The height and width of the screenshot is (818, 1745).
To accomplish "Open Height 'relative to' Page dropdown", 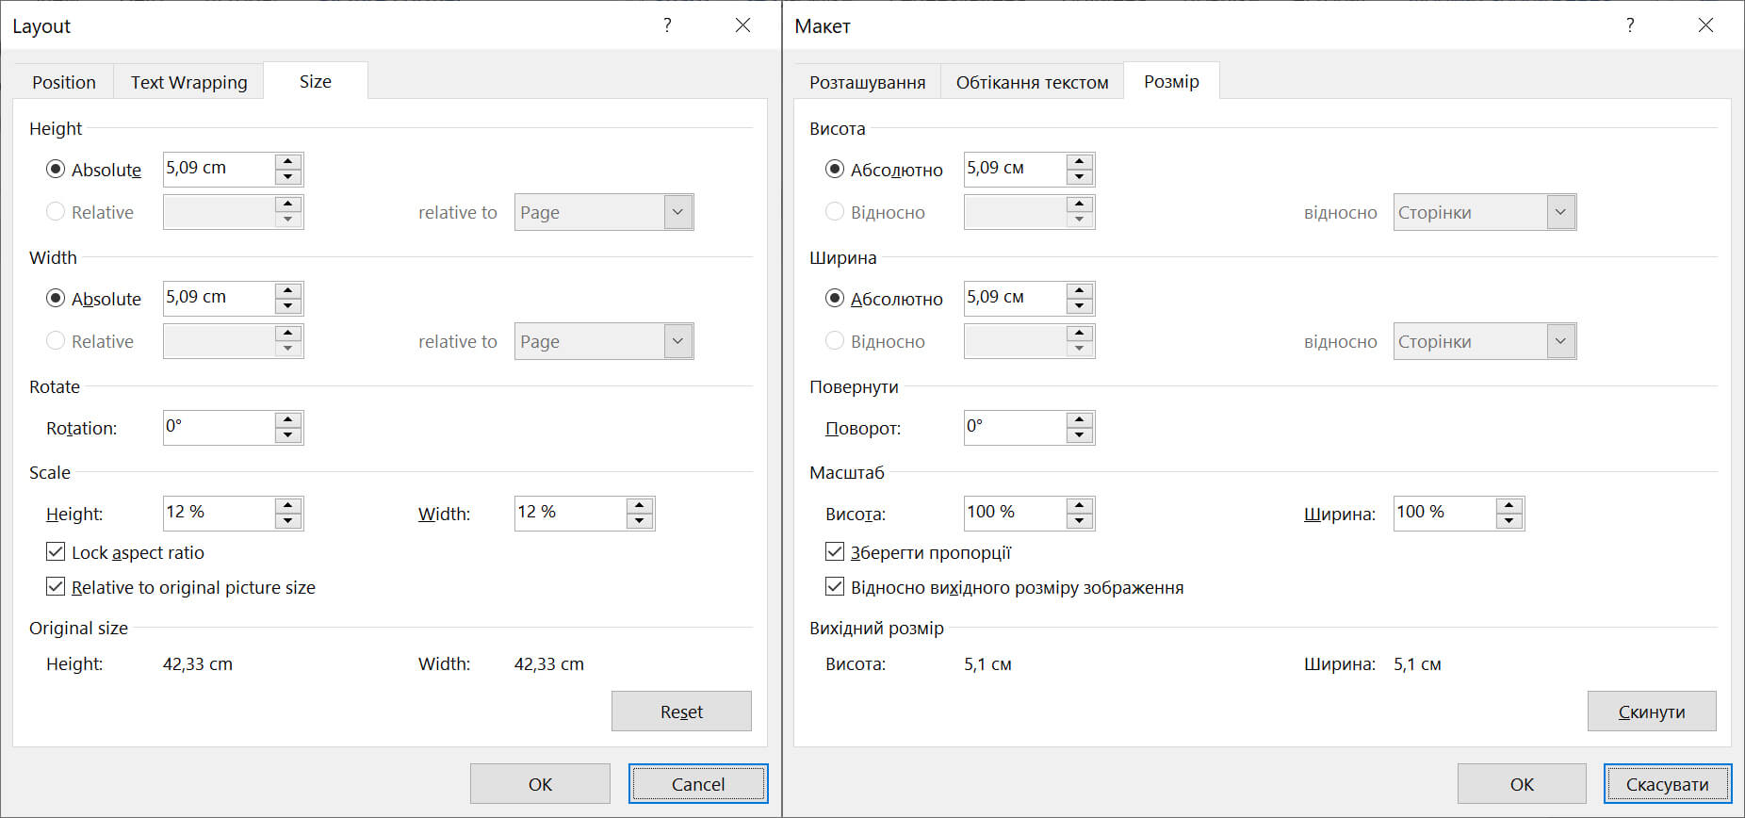I will point(677,212).
